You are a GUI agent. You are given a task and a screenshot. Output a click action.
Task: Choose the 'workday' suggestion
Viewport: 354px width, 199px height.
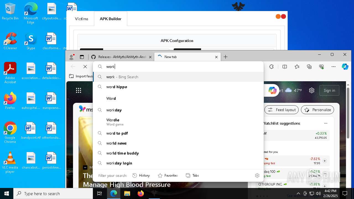178,110
